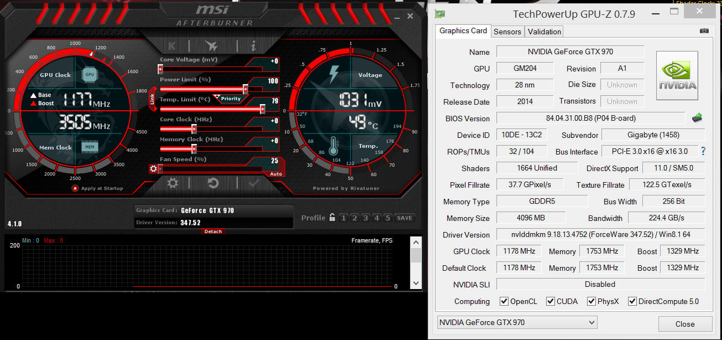This screenshot has height=340, width=722.
Task: Click the monitor graph scroll down arrow
Action: click(x=416, y=284)
